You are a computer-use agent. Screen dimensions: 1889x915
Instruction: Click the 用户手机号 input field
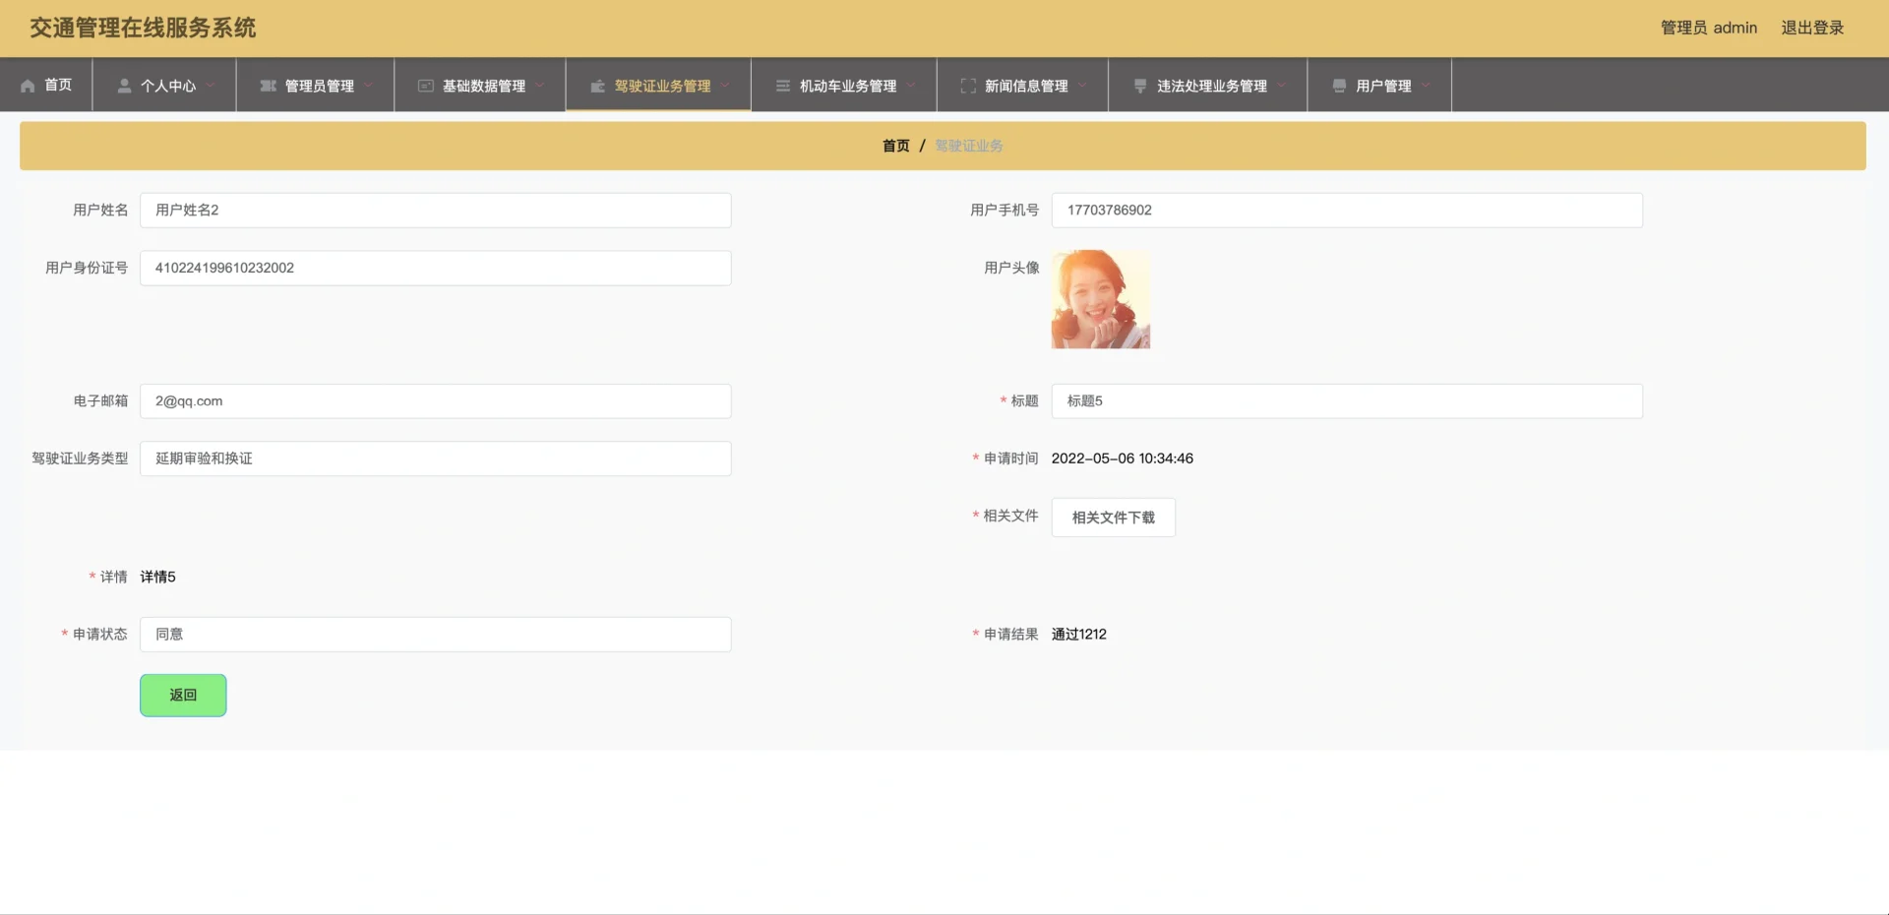(1346, 211)
